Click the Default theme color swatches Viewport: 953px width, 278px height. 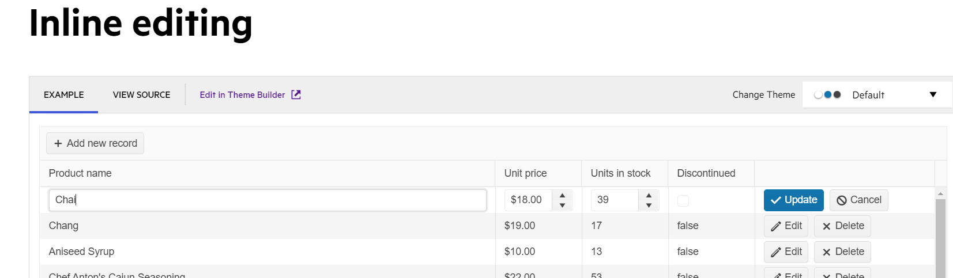click(x=827, y=94)
